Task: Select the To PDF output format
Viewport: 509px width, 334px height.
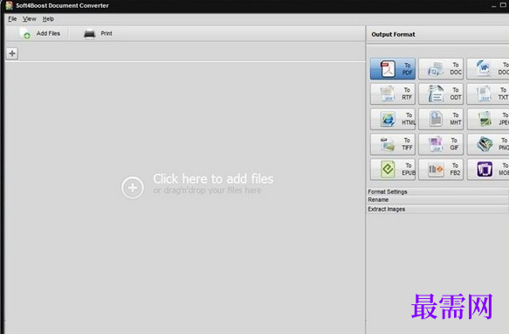Action: point(393,68)
